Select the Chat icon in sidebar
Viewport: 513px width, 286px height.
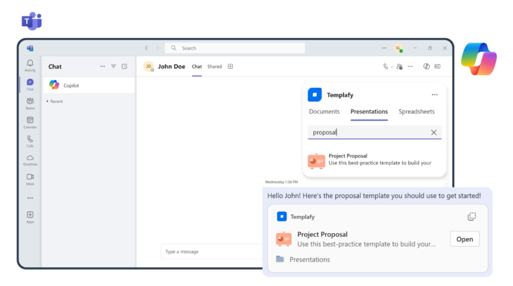tap(30, 84)
